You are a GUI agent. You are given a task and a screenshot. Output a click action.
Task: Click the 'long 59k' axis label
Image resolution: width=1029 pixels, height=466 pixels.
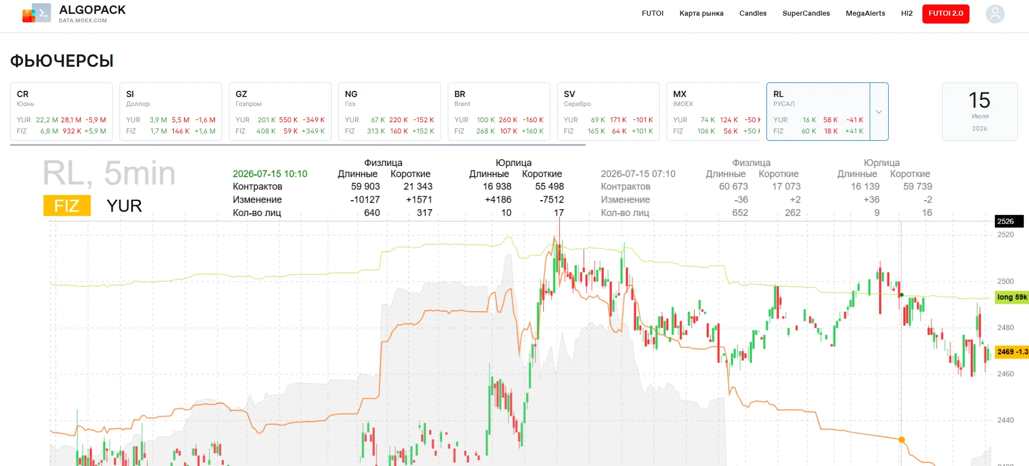(1012, 297)
